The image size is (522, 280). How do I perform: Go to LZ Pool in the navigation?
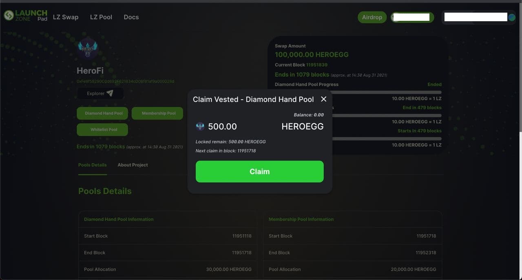(x=101, y=17)
